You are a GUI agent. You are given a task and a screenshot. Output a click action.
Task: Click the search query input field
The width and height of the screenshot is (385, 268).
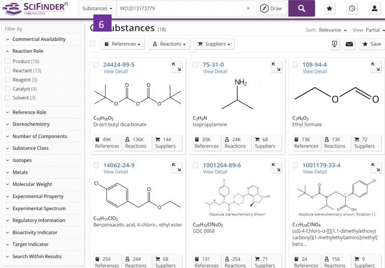179,9
